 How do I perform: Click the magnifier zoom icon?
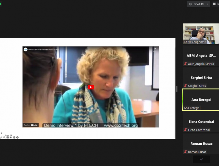click(x=4, y=138)
